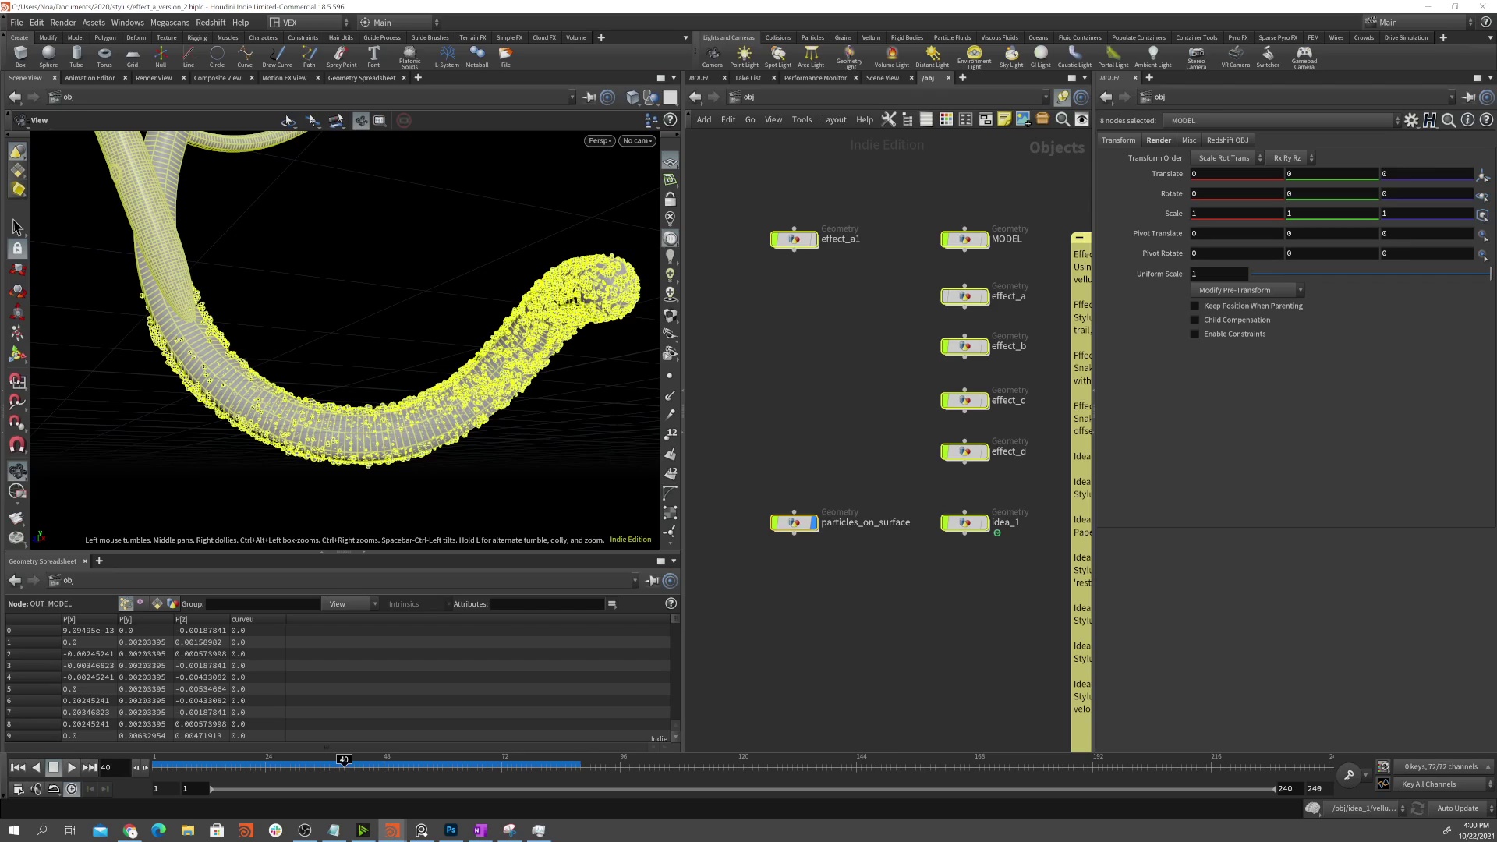Enable Keep Position When Parenting checkbox
Image resolution: width=1497 pixels, height=842 pixels.
tap(1194, 306)
